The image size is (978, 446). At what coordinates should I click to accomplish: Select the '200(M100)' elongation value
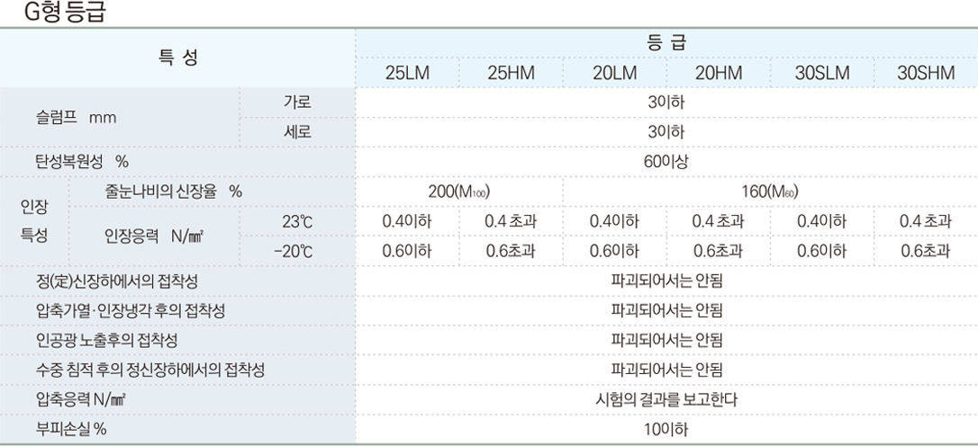click(458, 192)
